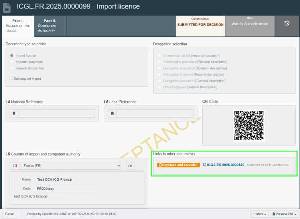Click the QR code image

click(x=249, y=125)
